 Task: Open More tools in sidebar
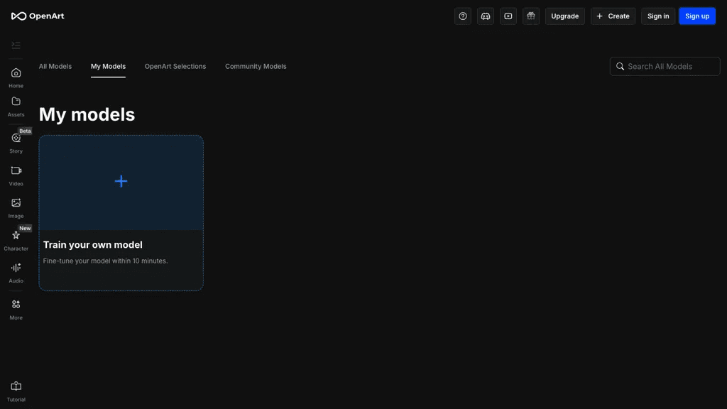16,310
